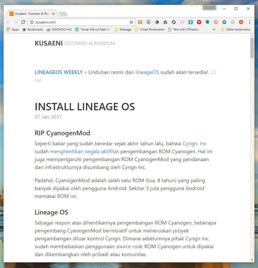The image size is (258, 268).
Task: Open a new tab
Action: pyautogui.click(x=63, y=14)
